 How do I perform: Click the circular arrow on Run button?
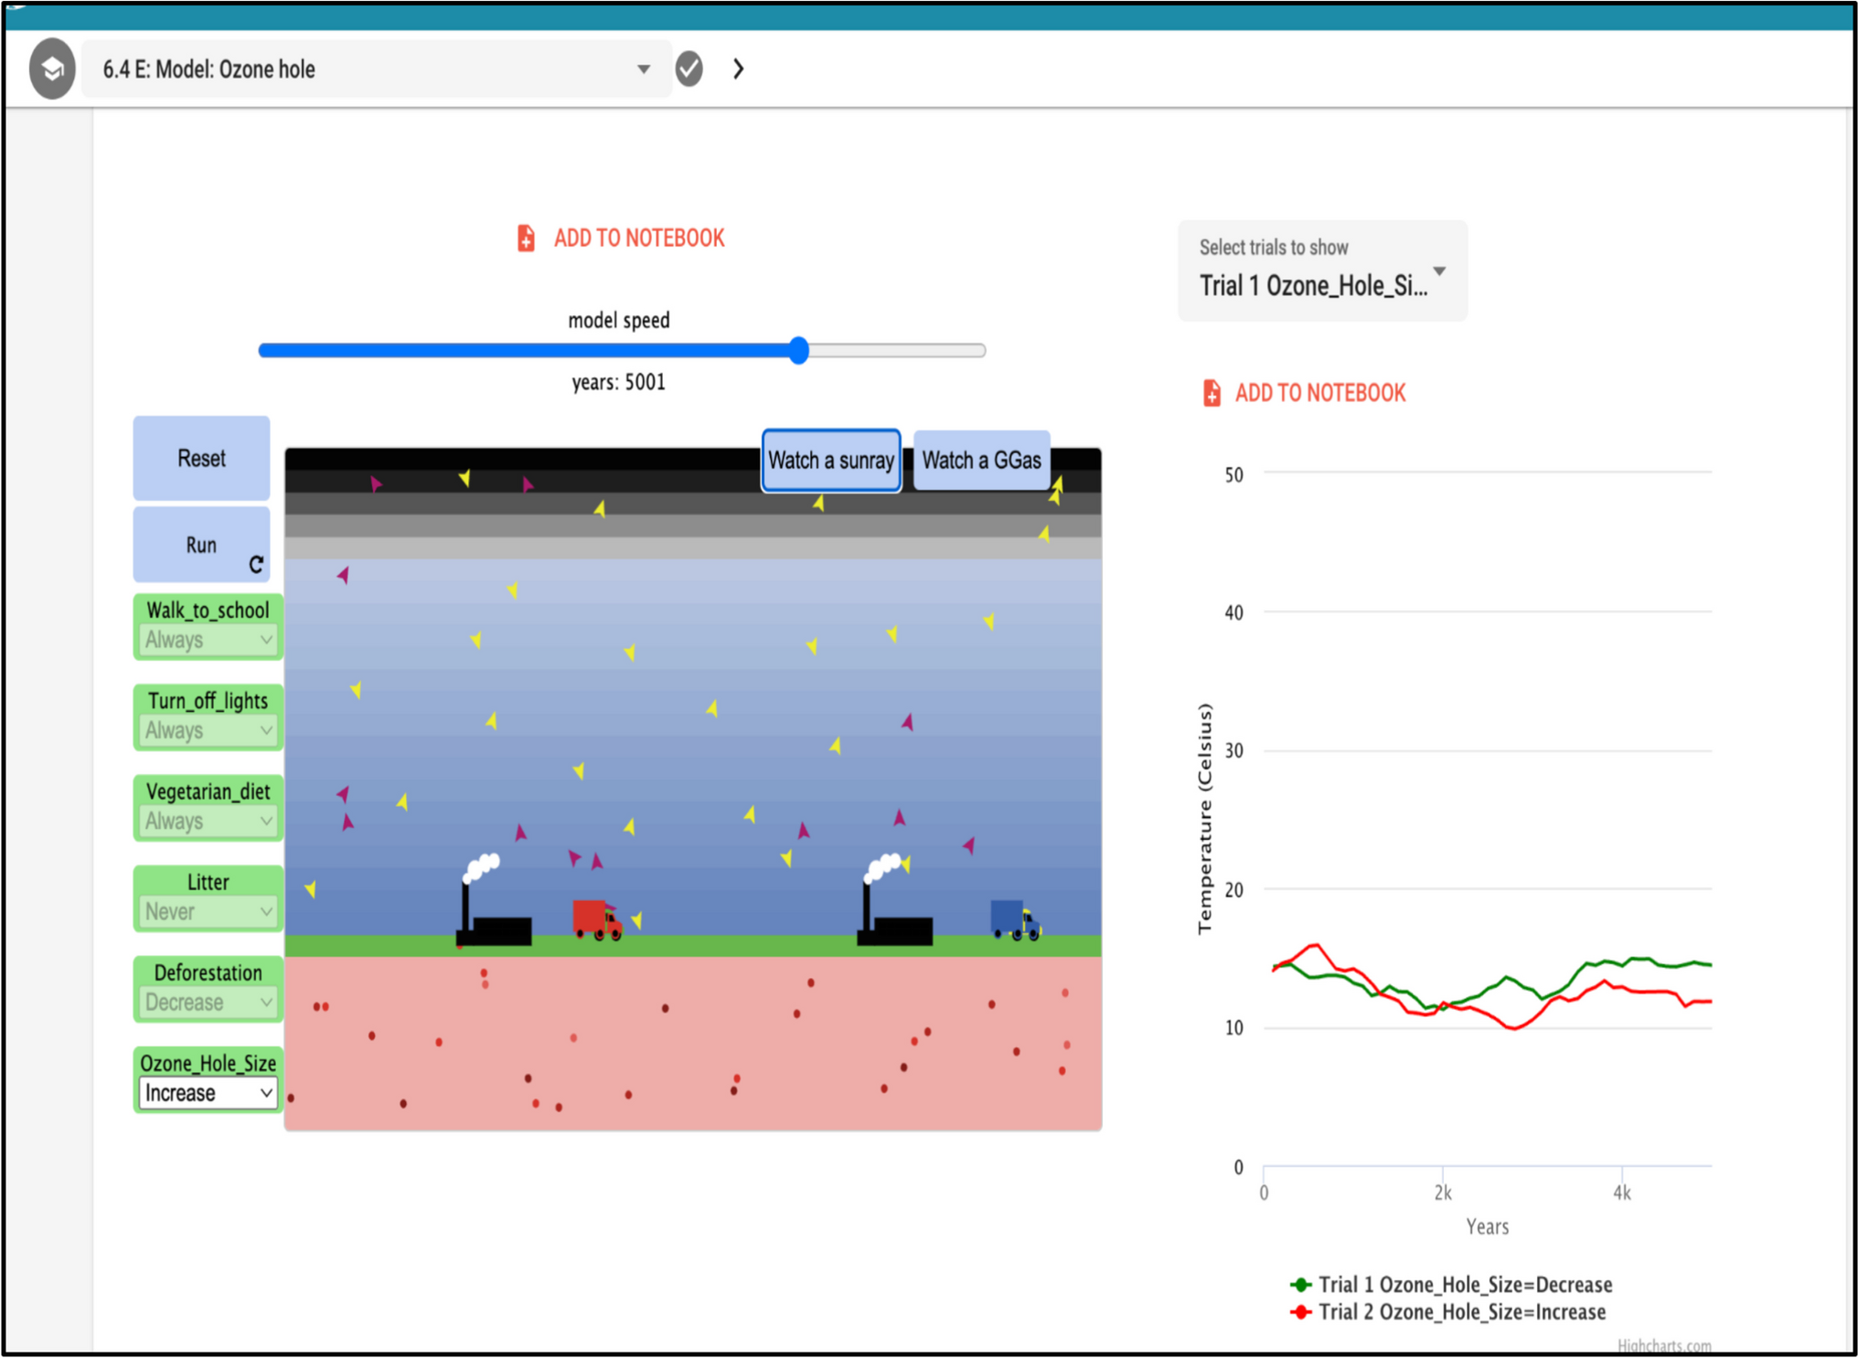(256, 565)
